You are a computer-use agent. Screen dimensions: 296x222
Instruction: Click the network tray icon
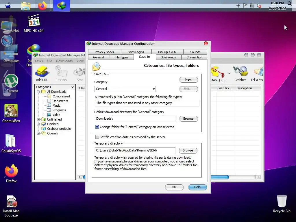252,6
